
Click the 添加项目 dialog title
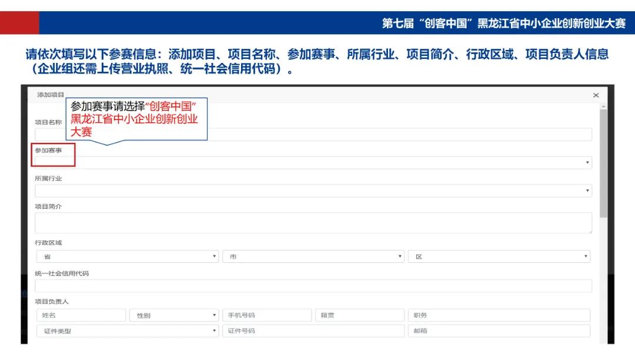pos(51,95)
